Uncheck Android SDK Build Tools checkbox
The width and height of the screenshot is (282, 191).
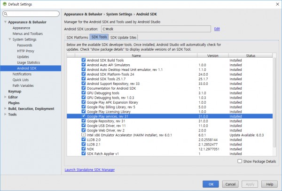click(x=84, y=60)
